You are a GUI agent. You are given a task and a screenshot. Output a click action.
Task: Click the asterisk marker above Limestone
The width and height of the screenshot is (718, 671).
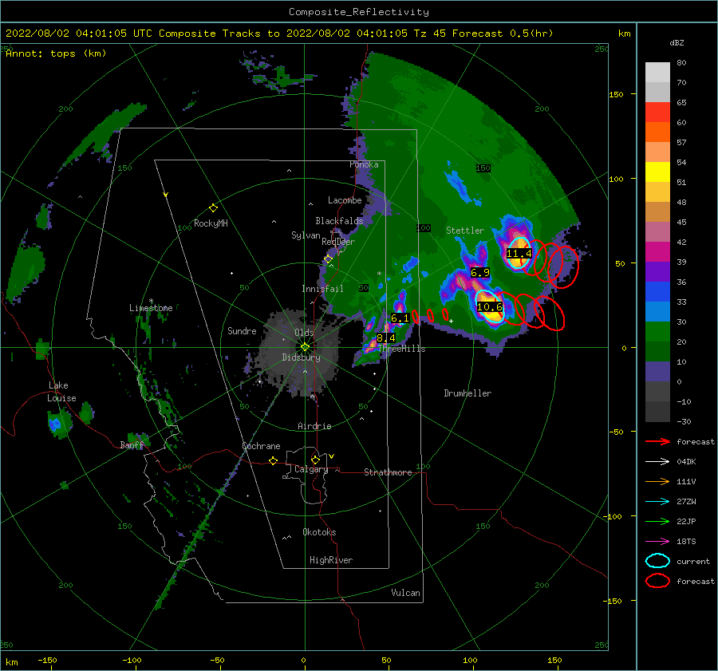coord(151,301)
